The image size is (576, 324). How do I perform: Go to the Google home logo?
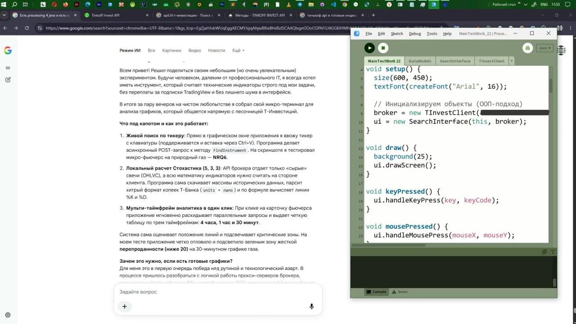(x=8, y=50)
